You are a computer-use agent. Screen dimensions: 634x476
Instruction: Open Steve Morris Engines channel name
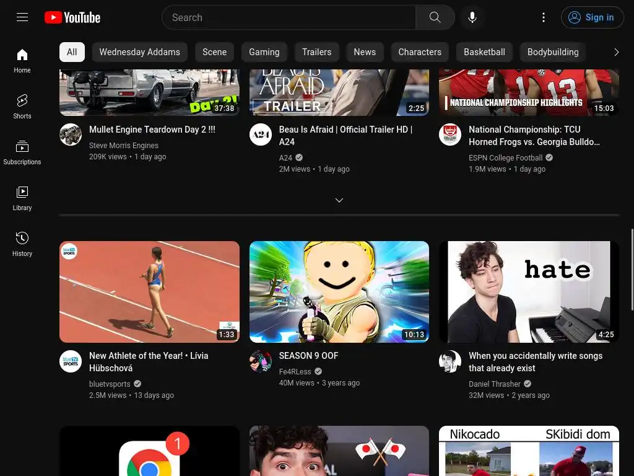(124, 145)
